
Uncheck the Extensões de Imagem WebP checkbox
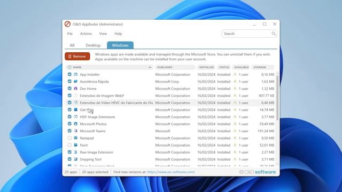69,95
